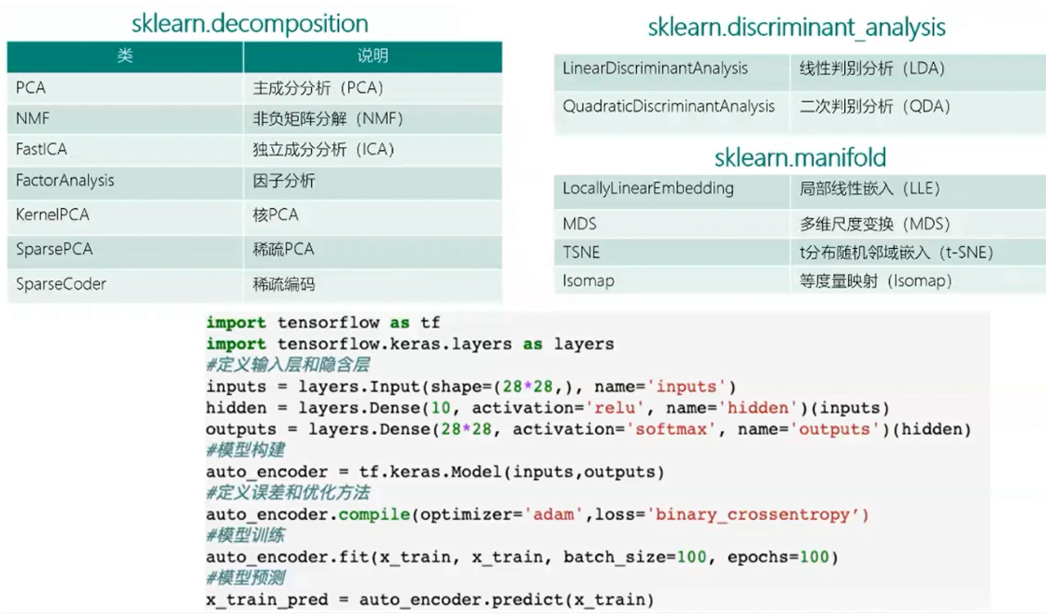This screenshot has height=616, width=1046.
Task: Click the sklearn.manifold heading
Action: (800, 158)
